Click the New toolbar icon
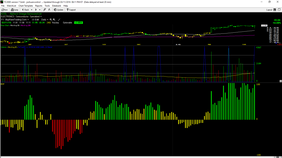The width and height of the screenshot is (282, 158). pos(4,10)
